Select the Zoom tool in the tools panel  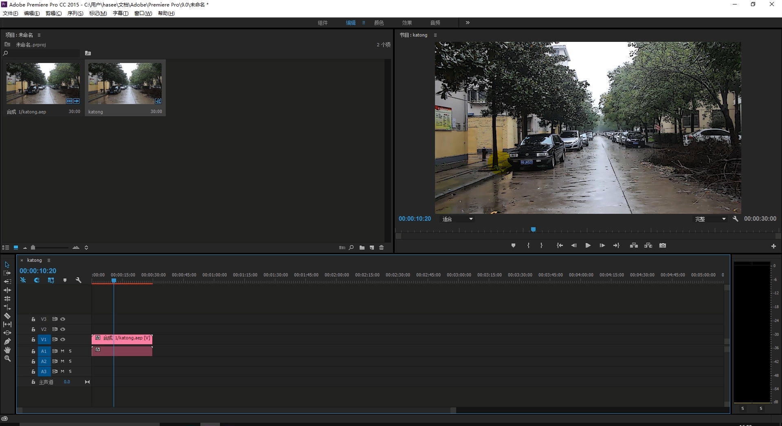click(x=7, y=359)
